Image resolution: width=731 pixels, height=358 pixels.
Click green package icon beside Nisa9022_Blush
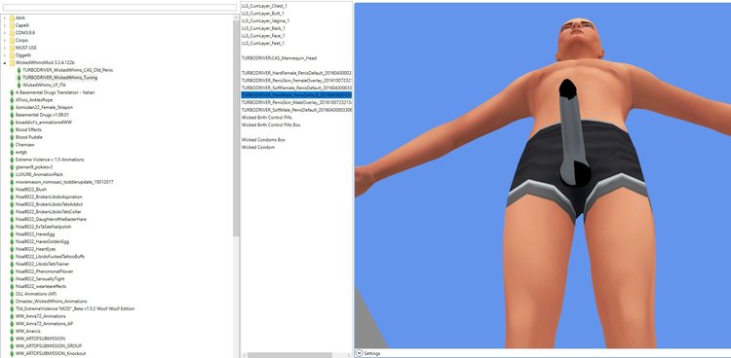pos(12,190)
